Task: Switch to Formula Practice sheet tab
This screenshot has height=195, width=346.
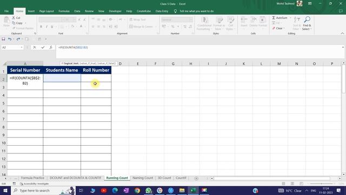Action: click(32, 178)
